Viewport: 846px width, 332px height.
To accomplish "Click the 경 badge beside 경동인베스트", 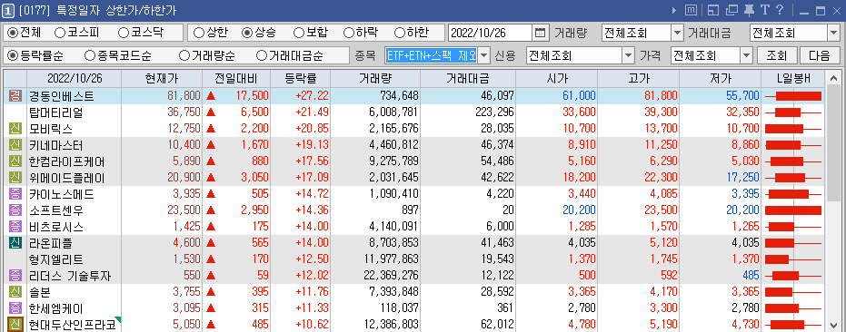I will [15, 96].
